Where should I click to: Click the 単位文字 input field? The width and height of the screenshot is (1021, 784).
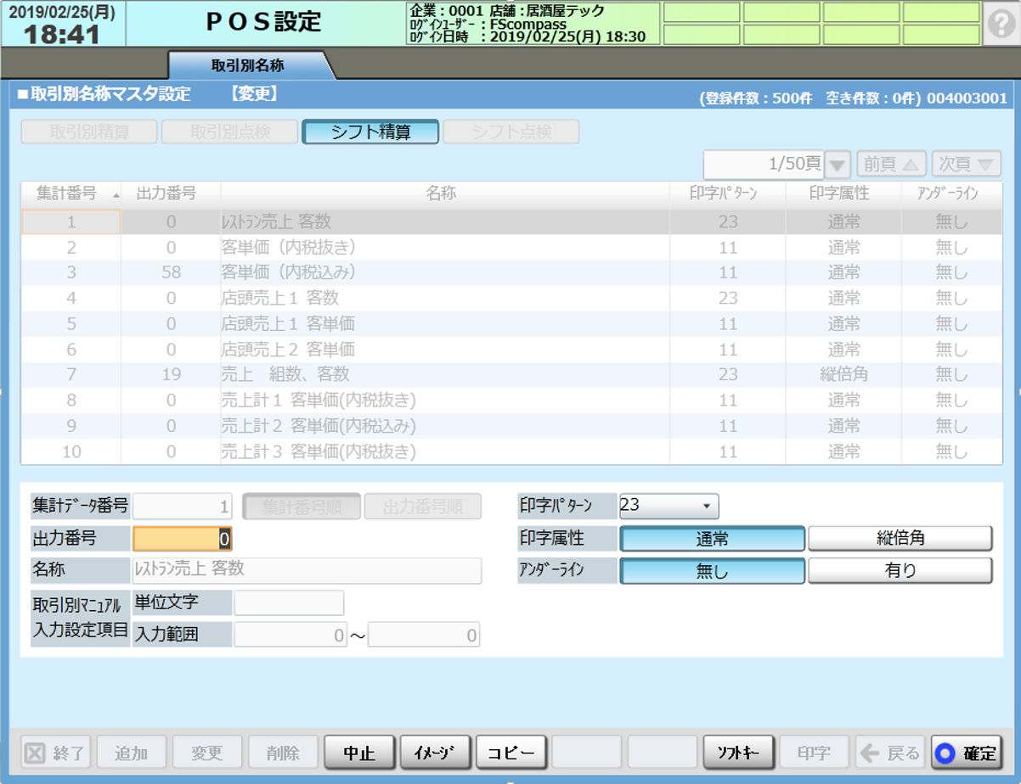point(289,602)
